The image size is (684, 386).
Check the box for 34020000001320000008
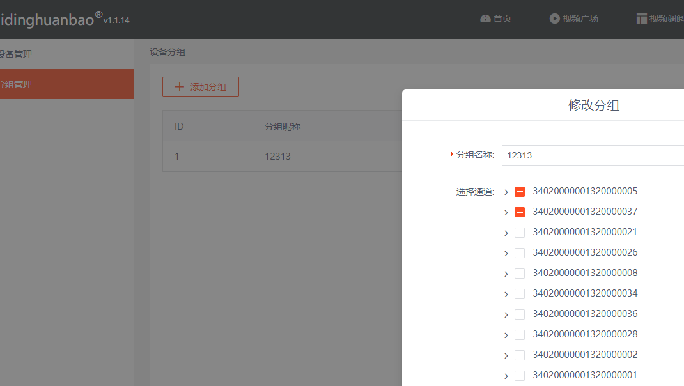coord(520,274)
